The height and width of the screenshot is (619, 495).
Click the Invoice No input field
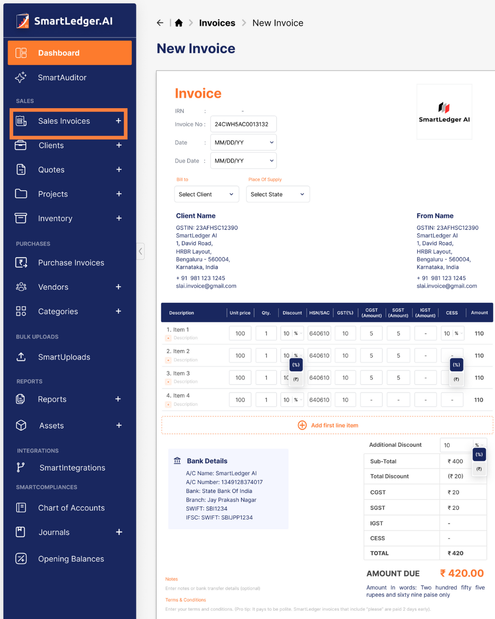tap(243, 124)
